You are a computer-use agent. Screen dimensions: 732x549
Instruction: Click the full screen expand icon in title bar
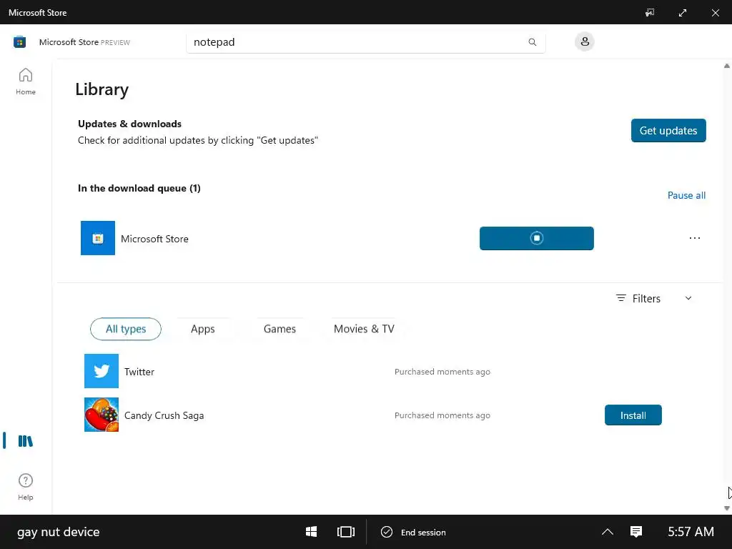[683, 13]
